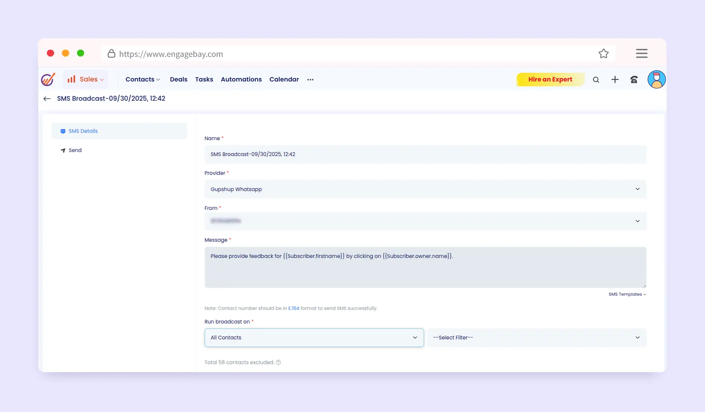Click the Hire an Expert button
Viewport: 705px width, 412px height.
pos(550,80)
